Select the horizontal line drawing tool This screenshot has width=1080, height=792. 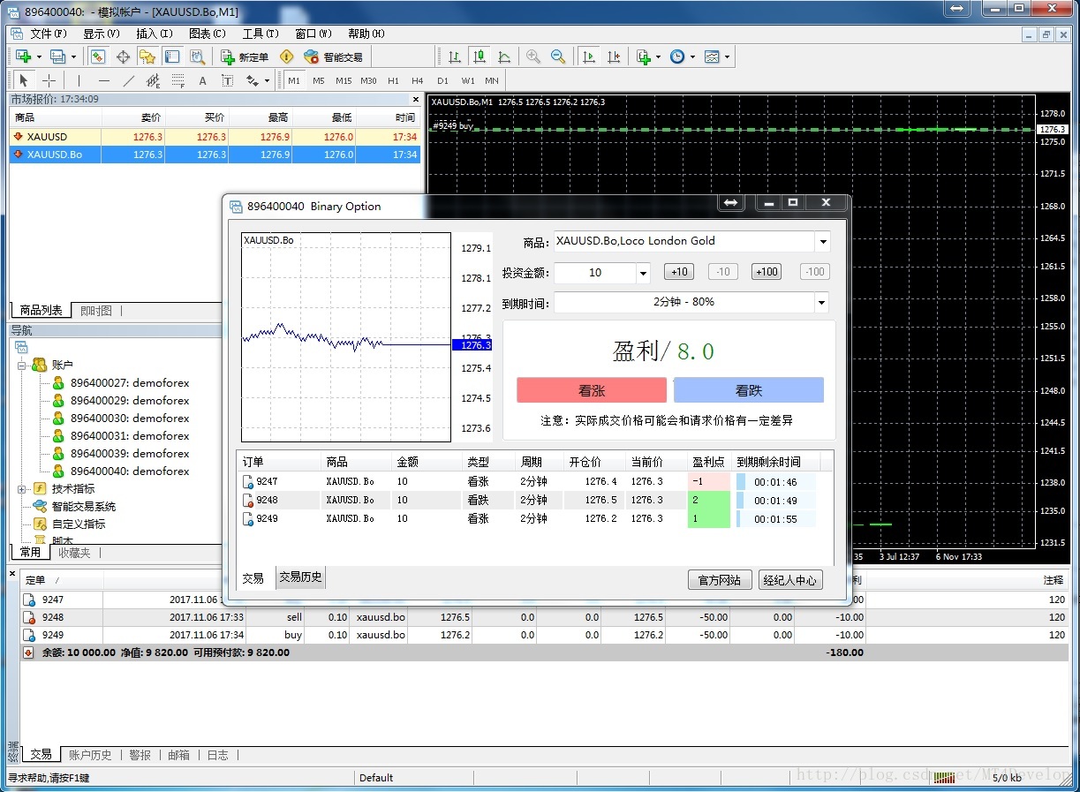pyautogui.click(x=103, y=80)
